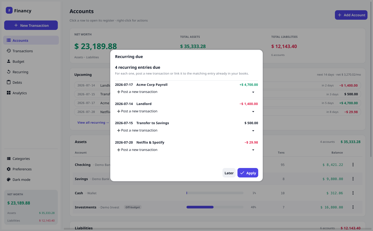Screen dimensions: 373x231
Task: Open the Investments row three-dot menu
Action: coord(353,207)
